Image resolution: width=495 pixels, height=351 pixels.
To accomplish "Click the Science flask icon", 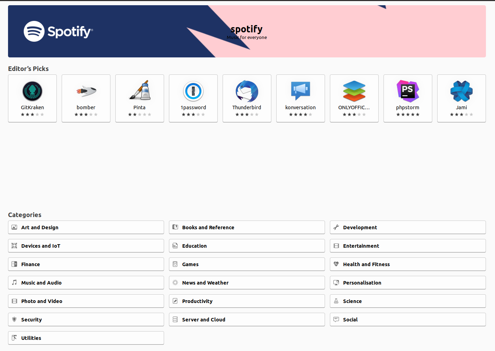I will [x=336, y=301].
